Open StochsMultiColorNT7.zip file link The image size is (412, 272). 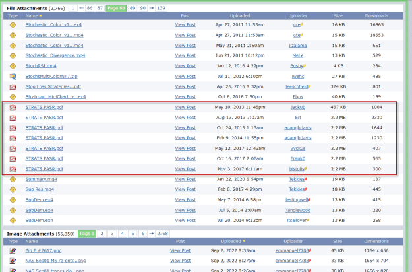coord(51,77)
